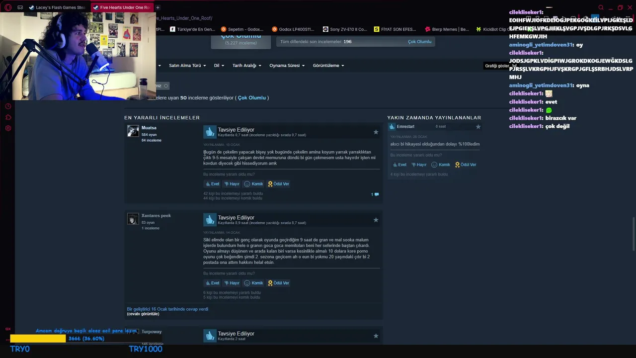Show the developer reply via cevabı görüntüle

coord(143,314)
